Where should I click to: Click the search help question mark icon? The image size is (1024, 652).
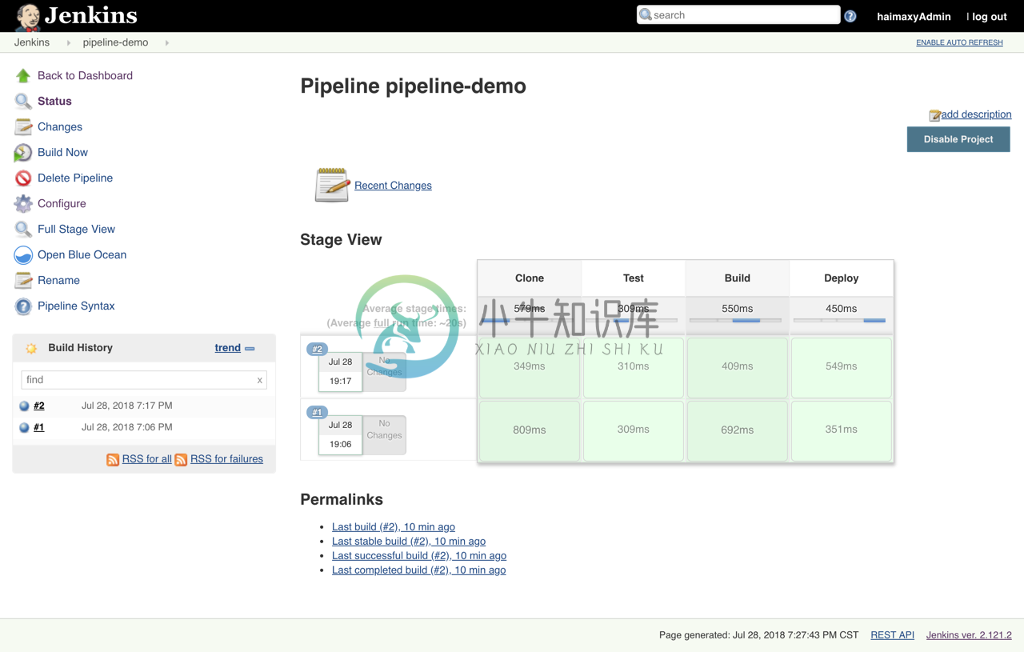pyautogui.click(x=850, y=16)
